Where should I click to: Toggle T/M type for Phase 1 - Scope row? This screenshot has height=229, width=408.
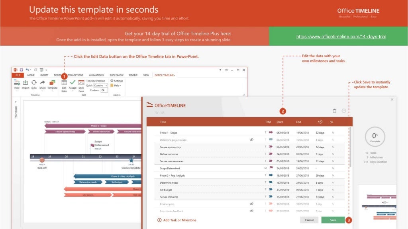265,132
